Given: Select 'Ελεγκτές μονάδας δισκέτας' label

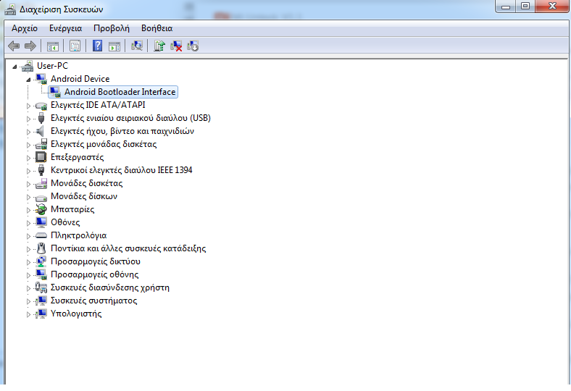Looking at the screenshot, I should [x=104, y=144].
